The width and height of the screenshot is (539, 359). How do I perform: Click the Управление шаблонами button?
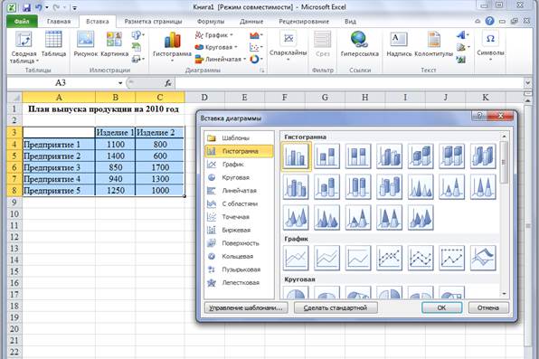pyautogui.click(x=246, y=307)
